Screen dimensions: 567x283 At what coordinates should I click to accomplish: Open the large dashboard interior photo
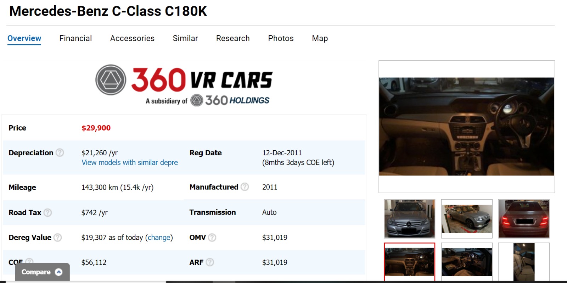[x=466, y=127]
